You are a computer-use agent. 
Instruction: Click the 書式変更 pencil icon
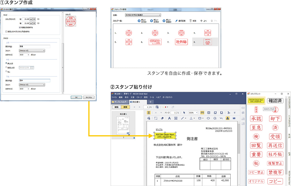click(x=176, y=21)
